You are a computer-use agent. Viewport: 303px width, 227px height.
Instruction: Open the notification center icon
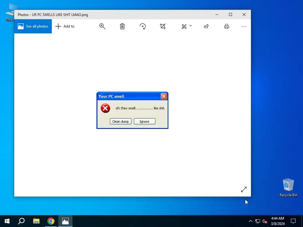293,221
